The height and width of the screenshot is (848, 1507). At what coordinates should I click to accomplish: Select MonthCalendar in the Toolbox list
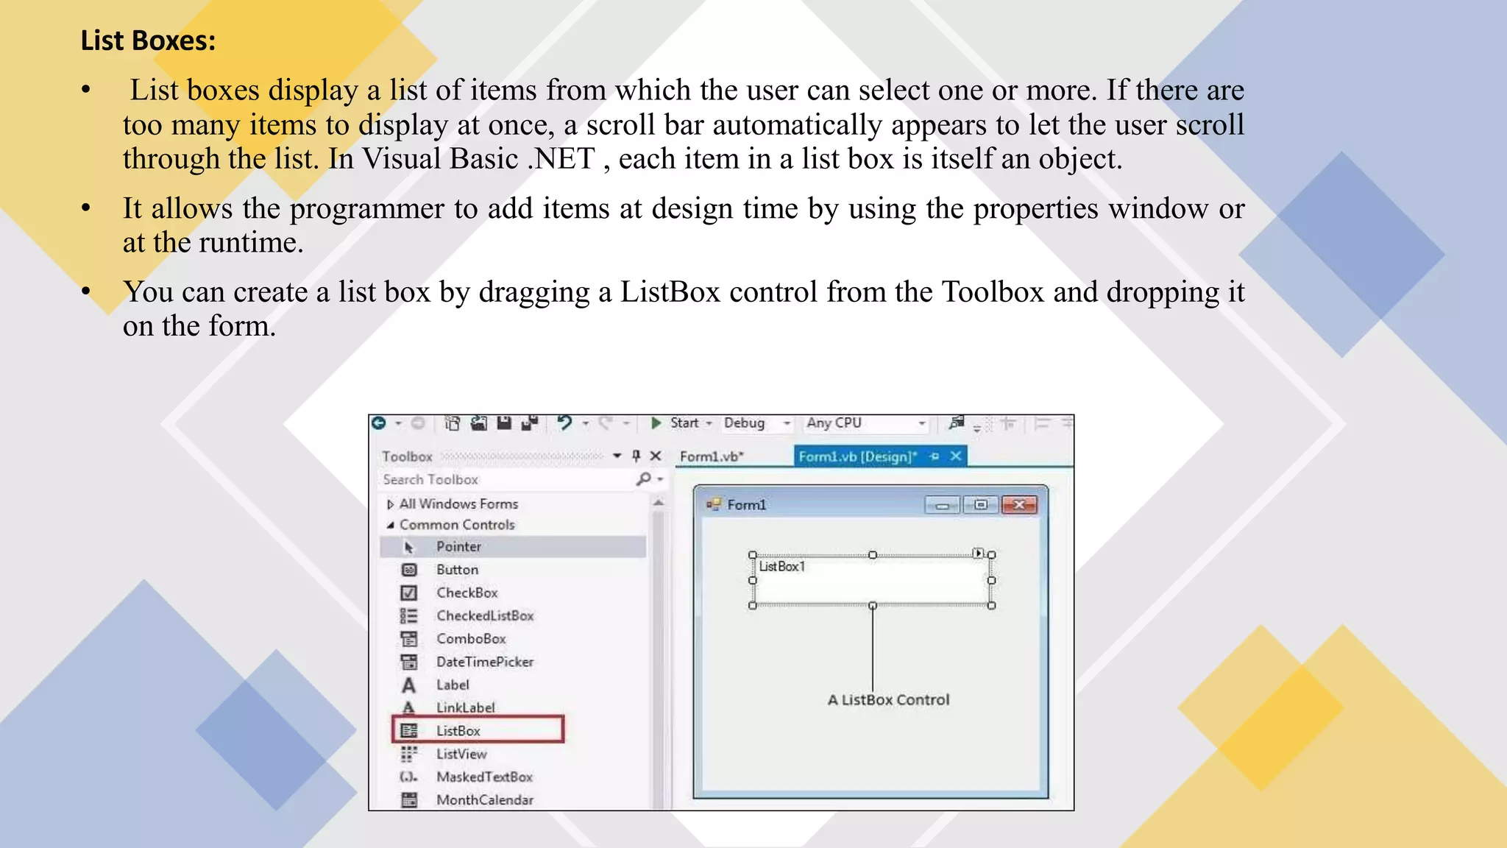(485, 800)
